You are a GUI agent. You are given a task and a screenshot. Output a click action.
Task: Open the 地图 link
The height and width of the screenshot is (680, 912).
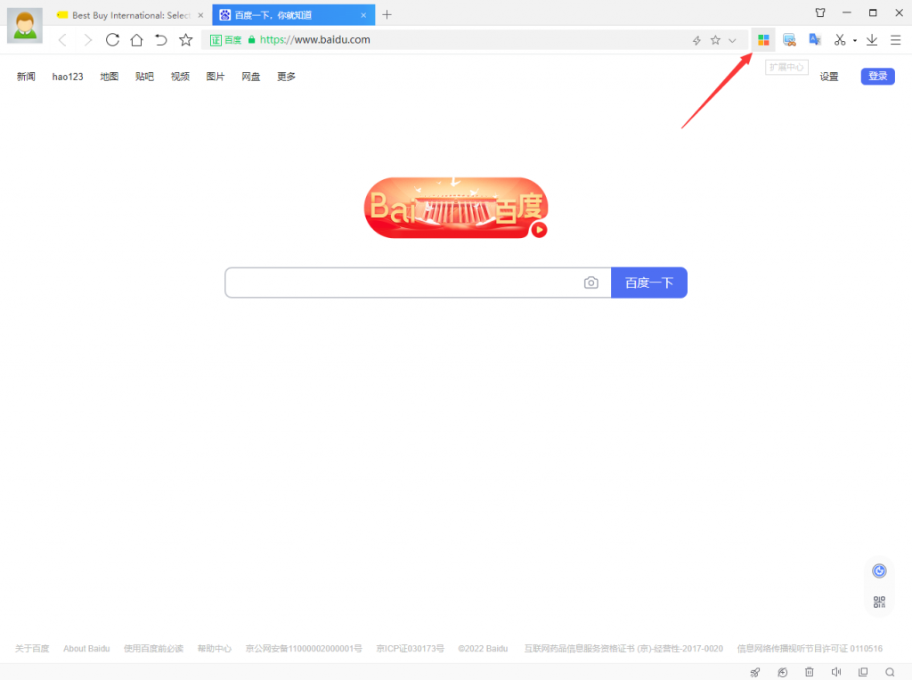click(x=110, y=77)
